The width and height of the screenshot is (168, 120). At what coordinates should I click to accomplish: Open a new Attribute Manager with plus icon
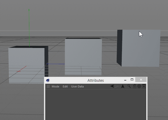point(144,86)
